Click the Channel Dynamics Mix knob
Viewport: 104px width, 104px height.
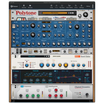(x=87, y=95)
